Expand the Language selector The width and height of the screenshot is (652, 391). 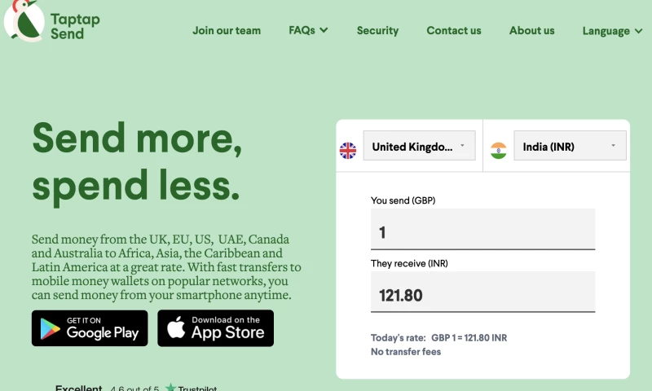tap(617, 31)
